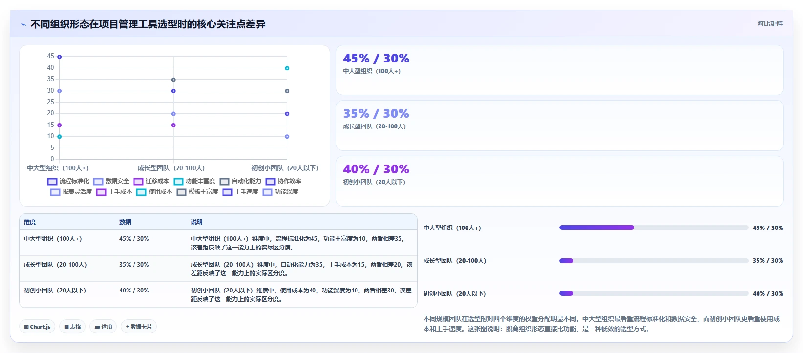Click the 进度 tag chip
The width and height of the screenshot is (803, 353).
(x=103, y=327)
